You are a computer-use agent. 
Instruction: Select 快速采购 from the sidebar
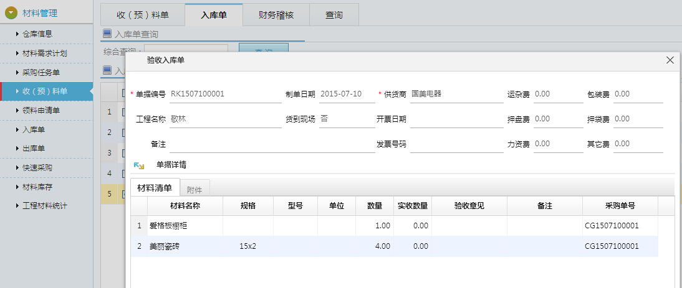click(37, 168)
